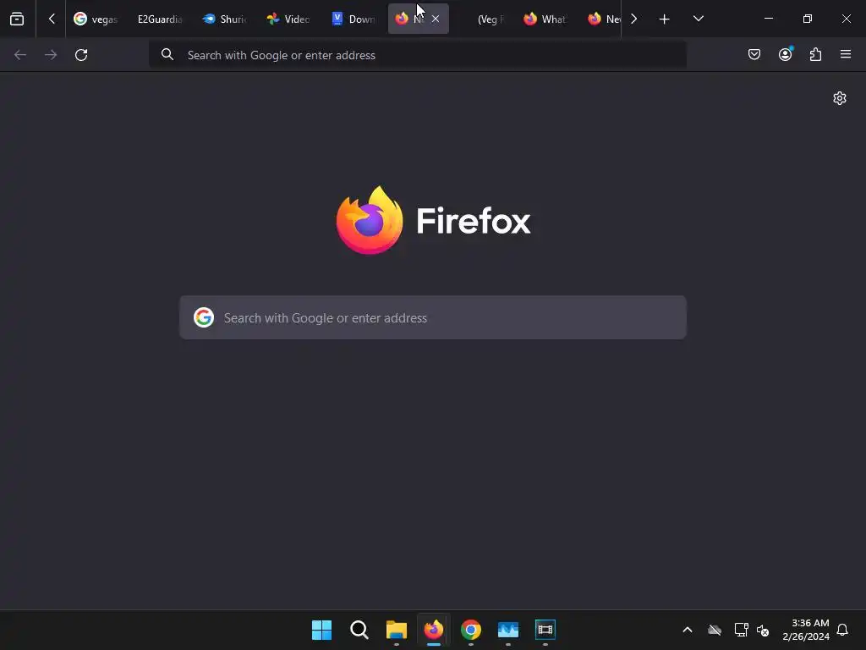This screenshot has width=866, height=650.
Task: Click the magnifier icon in address bar
Action: (167, 54)
